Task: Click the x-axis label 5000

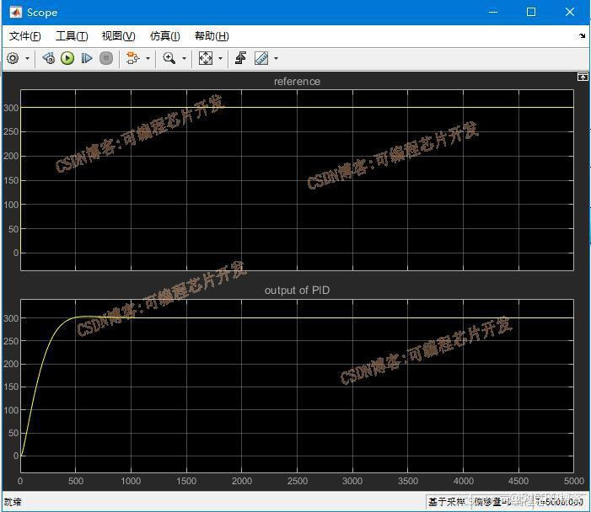Action: (x=573, y=481)
